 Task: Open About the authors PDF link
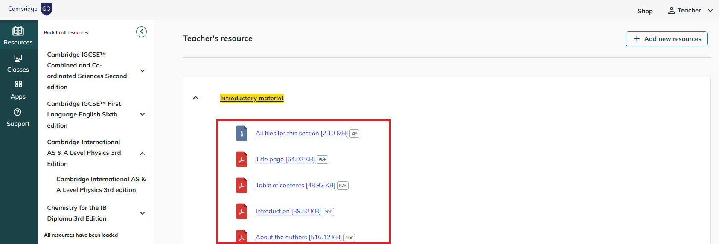299,237
